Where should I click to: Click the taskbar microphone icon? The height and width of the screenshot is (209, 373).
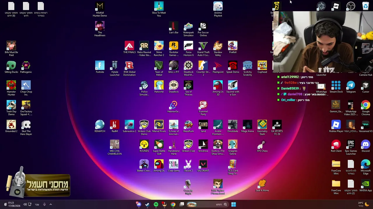click(x=44, y=204)
